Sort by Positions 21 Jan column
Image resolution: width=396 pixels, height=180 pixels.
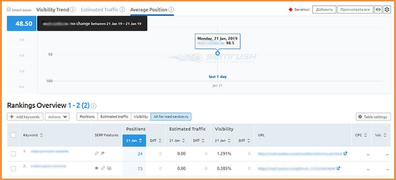(x=134, y=140)
